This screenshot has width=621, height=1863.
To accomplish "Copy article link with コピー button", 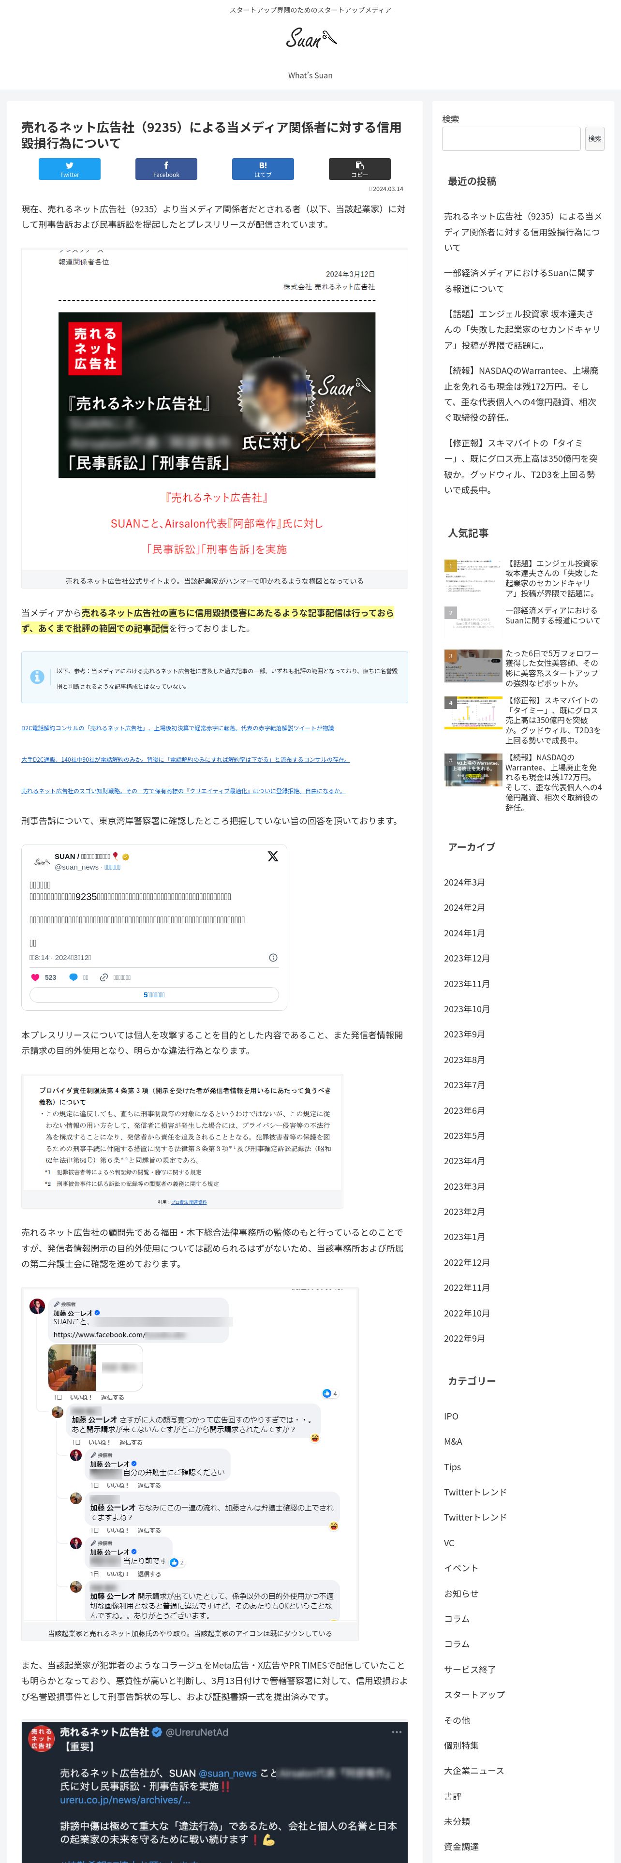I will point(360,169).
